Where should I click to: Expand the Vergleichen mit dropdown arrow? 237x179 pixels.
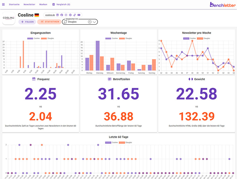pyautogui.click(x=94, y=22)
